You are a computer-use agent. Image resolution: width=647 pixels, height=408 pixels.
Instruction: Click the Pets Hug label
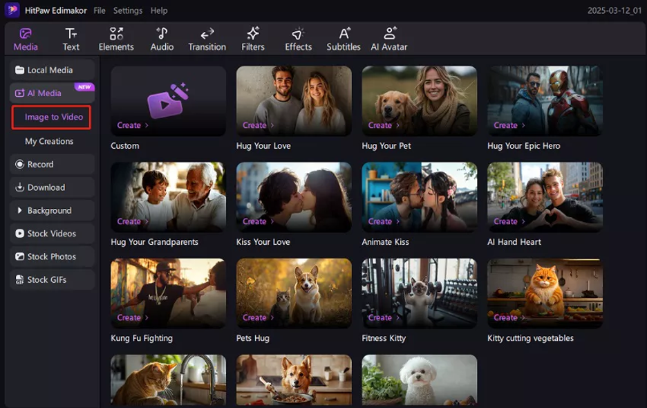[x=252, y=338]
